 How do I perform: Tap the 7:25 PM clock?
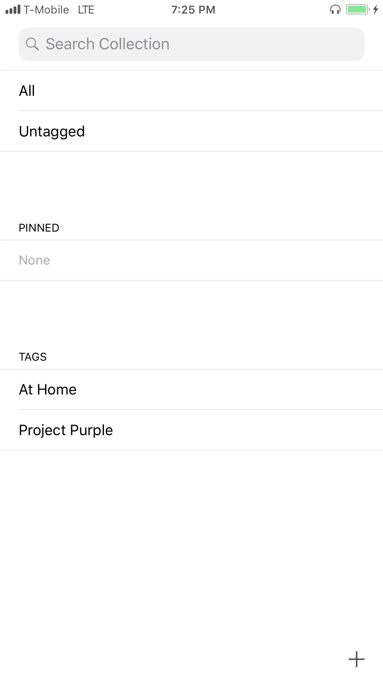click(x=193, y=10)
